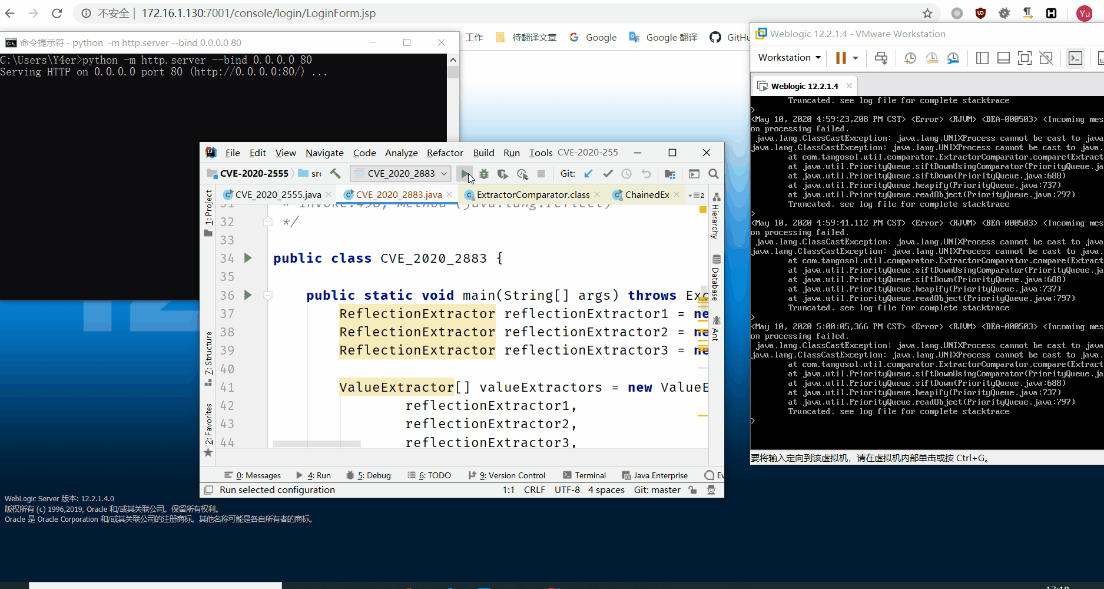Open the Navigate menu in IntelliJ

tap(324, 153)
